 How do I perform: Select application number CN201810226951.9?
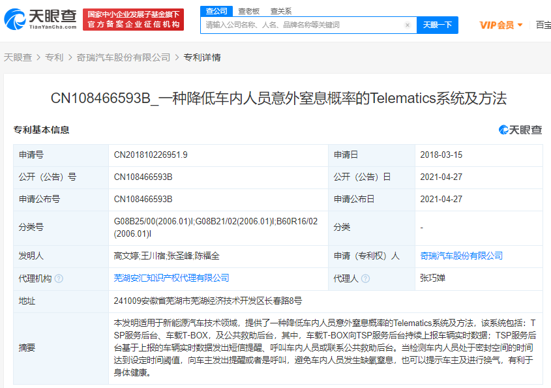click(x=151, y=155)
